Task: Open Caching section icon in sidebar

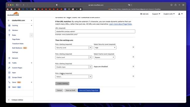Action: 9,26
